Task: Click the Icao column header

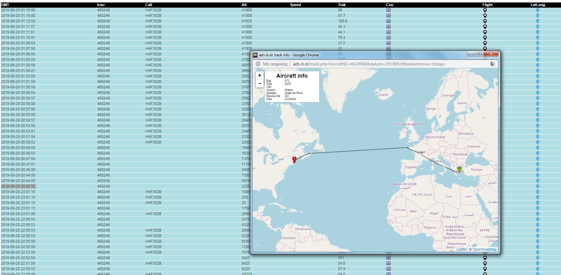Action: 101,5
